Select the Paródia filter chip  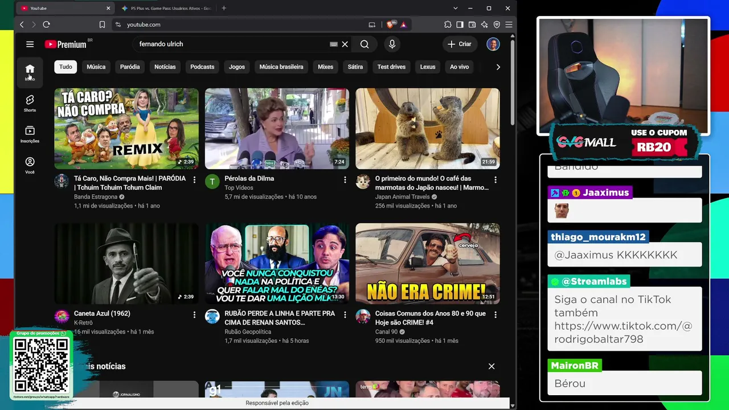130,67
